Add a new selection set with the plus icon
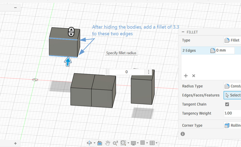This screenshot has height=147, width=241. point(186,76)
